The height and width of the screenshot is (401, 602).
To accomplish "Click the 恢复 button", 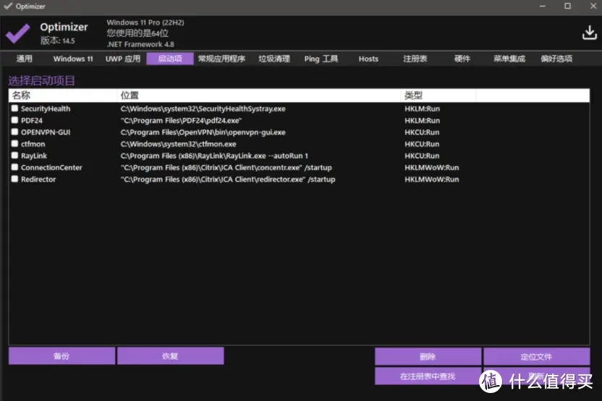I will pyautogui.click(x=170, y=356).
